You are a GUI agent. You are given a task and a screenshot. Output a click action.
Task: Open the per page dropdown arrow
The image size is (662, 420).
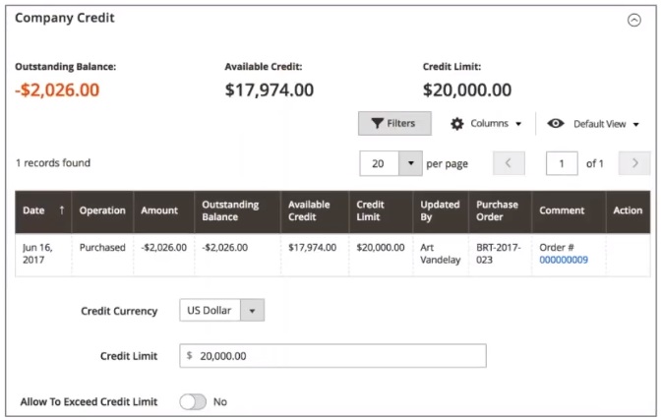click(x=408, y=163)
